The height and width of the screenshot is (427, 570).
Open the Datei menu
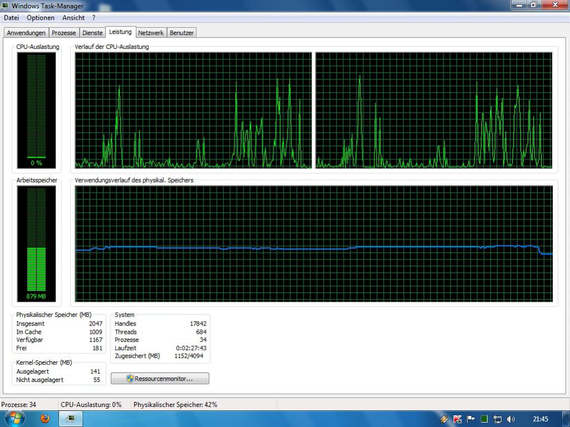(11, 17)
